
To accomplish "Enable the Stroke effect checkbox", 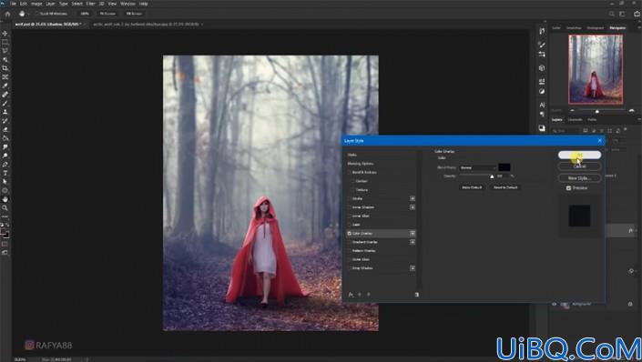I will tap(350, 198).
